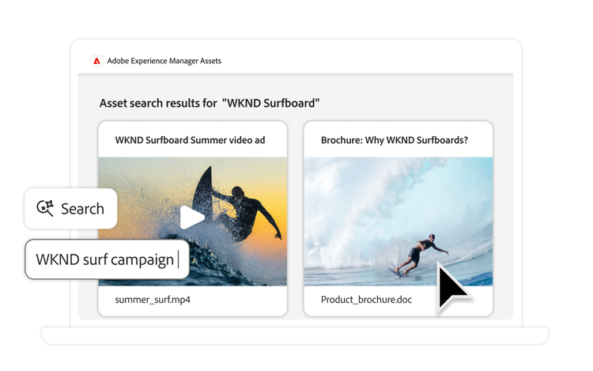Focus the "WKND surf campaign" text field
This screenshot has width=593, height=371.
tap(106, 259)
